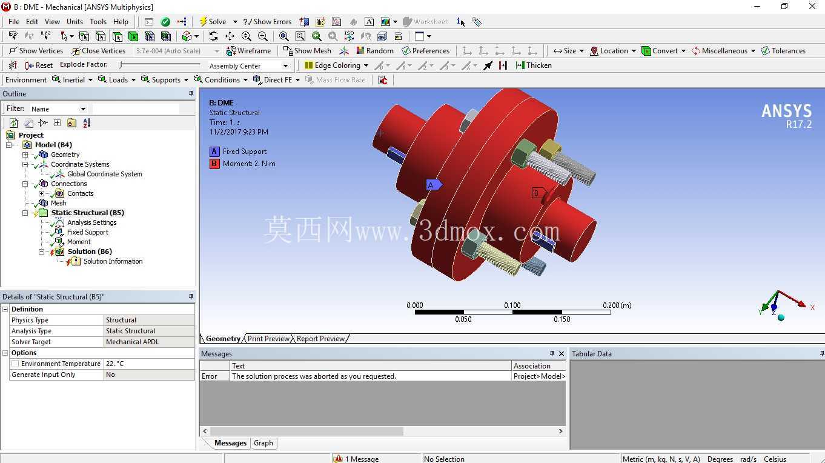
Task: Toggle the Environment Temperature checkbox
Action: 15,364
